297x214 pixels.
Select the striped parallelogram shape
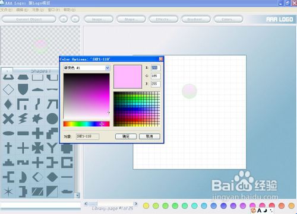tap(37, 191)
